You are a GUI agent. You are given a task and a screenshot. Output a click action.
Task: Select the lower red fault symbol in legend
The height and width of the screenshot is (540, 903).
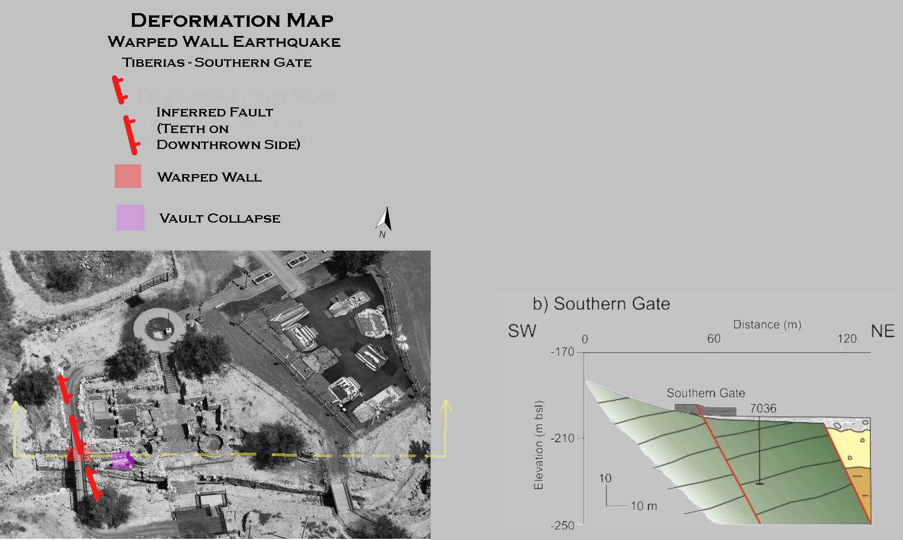(131, 135)
